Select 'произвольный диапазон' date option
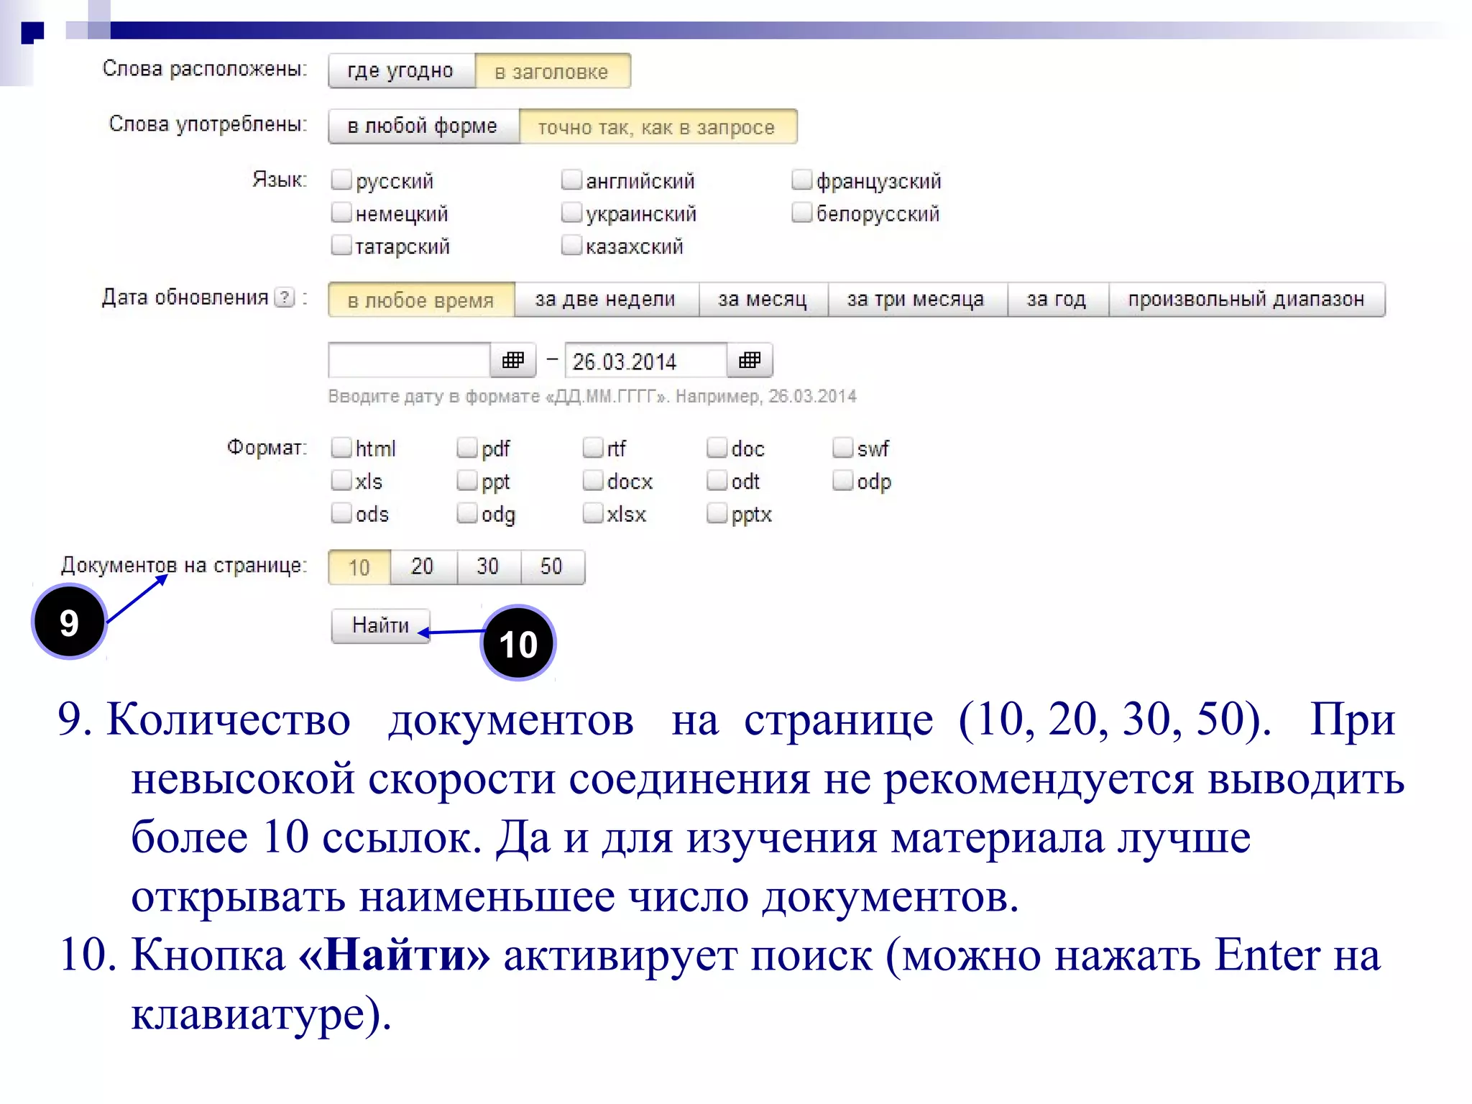The height and width of the screenshot is (1104, 1472). tap(1246, 300)
